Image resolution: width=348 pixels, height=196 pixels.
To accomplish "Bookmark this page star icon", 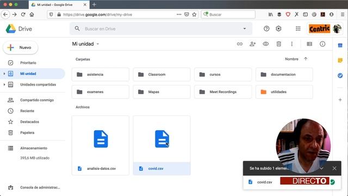I will (194, 15).
